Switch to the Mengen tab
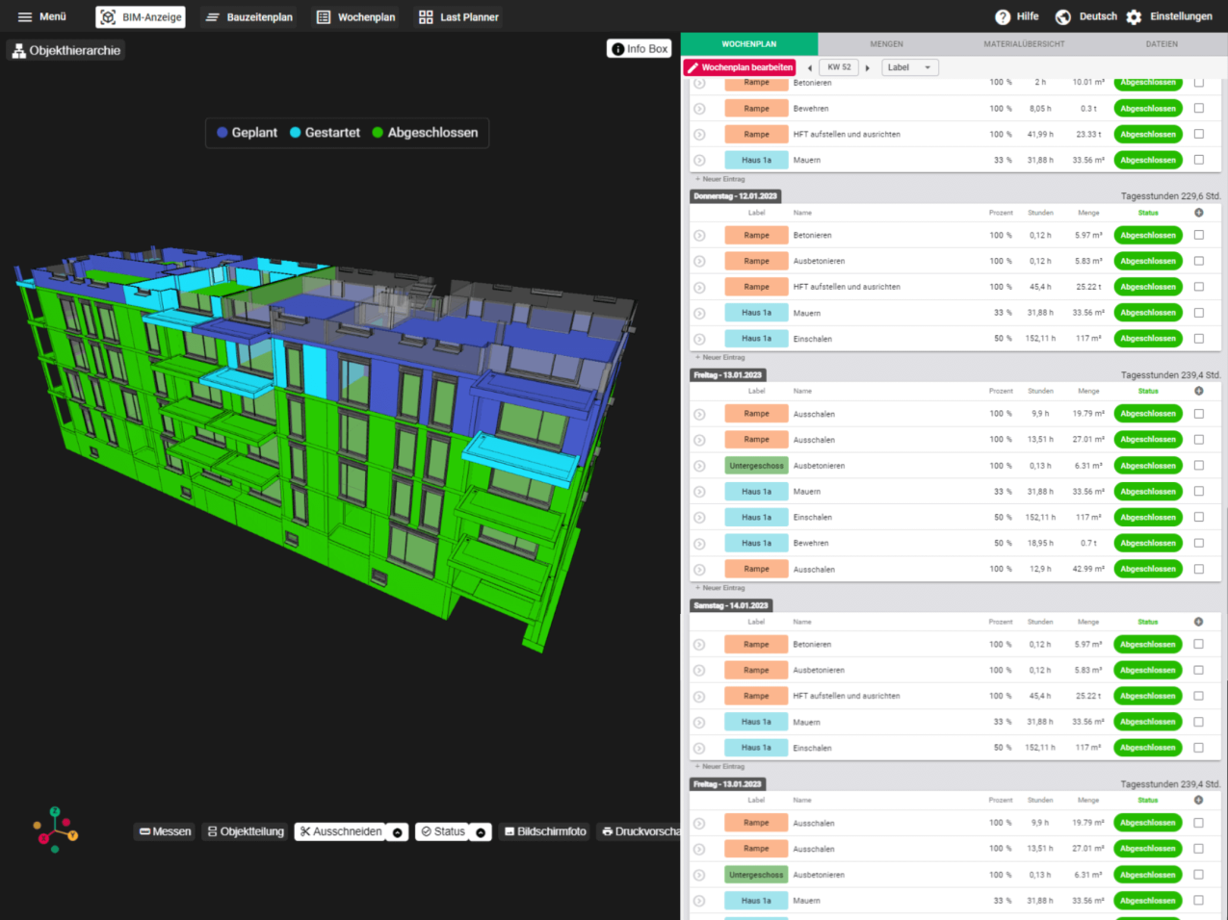The height and width of the screenshot is (920, 1228). pos(886,43)
